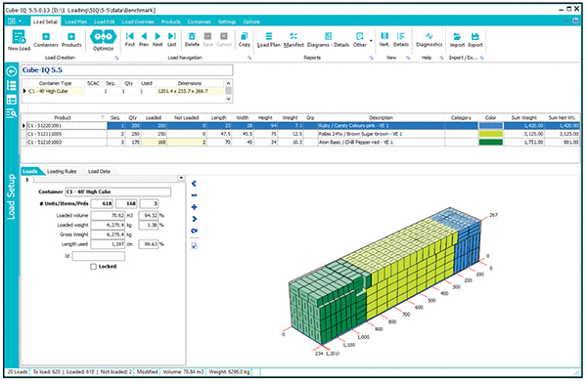Click the Export icon
The height and width of the screenshot is (381, 587).
click(x=475, y=40)
